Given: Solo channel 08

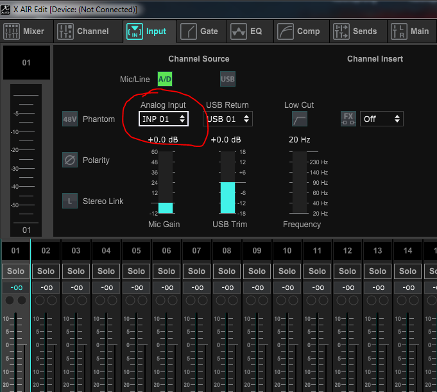Looking at the screenshot, I should 227,271.
